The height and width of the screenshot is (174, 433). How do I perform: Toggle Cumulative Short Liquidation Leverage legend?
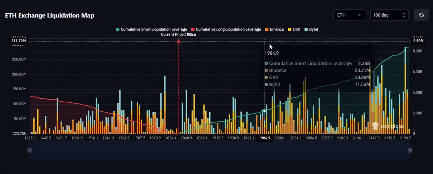point(151,29)
